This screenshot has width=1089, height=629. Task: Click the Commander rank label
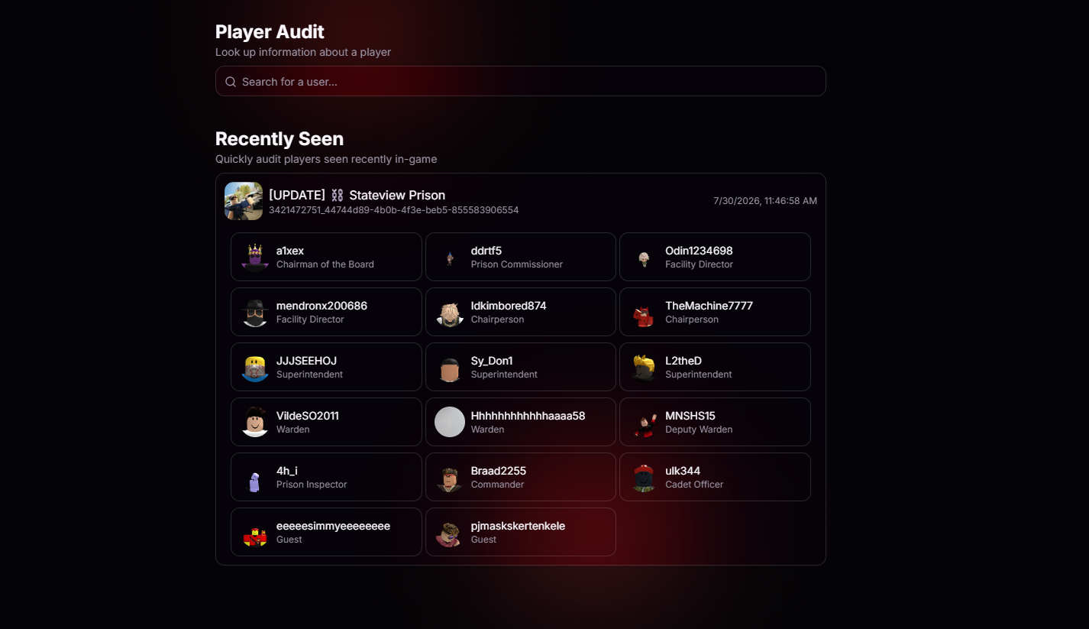click(498, 485)
